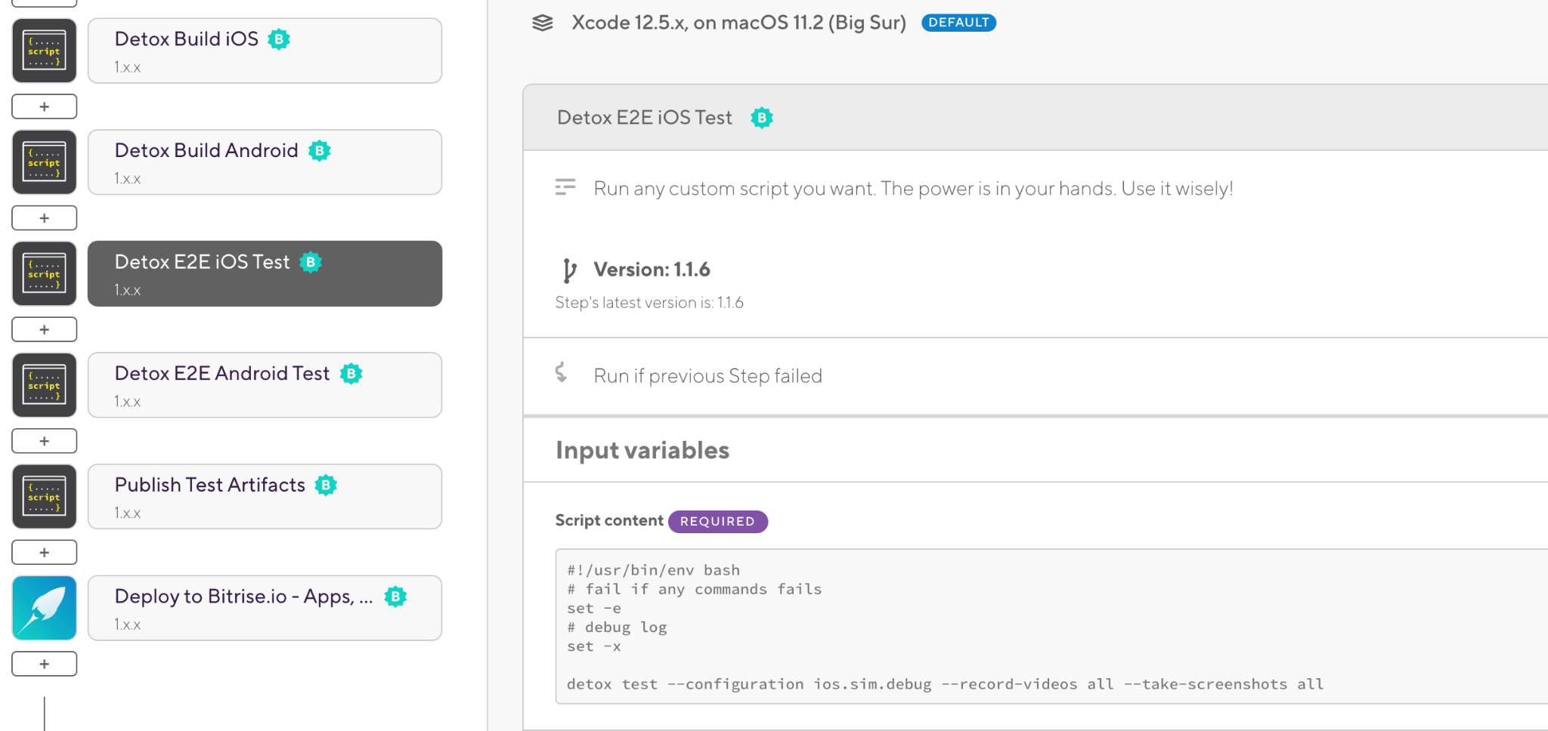Click the Detox Build iOS script icon
This screenshot has width=1548, height=731.
[x=44, y=51]
